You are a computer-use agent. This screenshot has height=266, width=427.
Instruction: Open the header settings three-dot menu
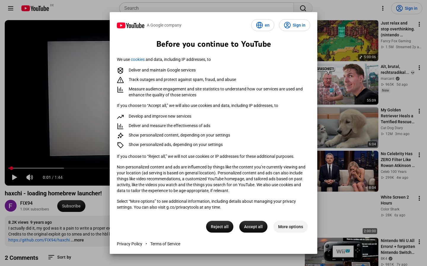383,8
